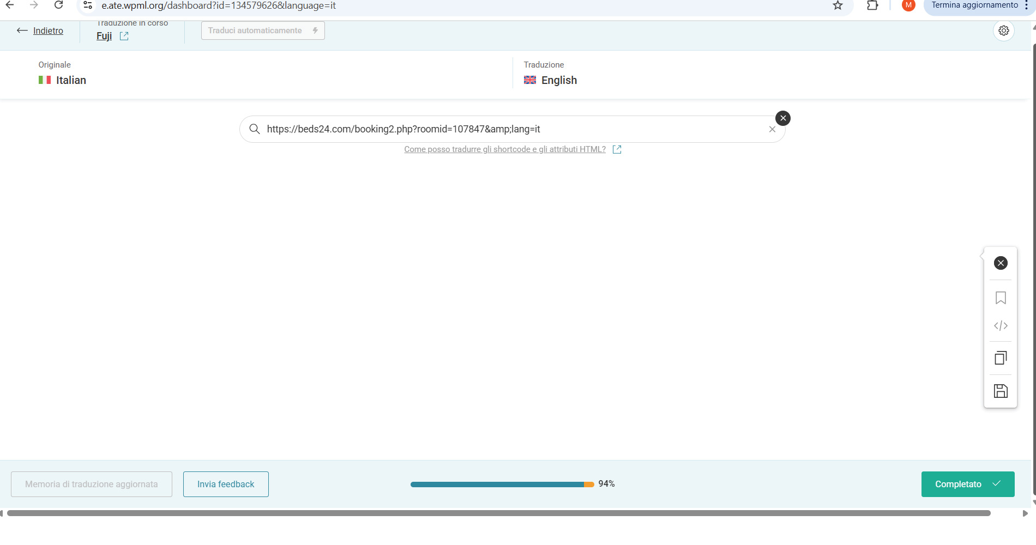Bookmark this page with the star icon
The image size is (1036, 545).
(x=838, y=5)
